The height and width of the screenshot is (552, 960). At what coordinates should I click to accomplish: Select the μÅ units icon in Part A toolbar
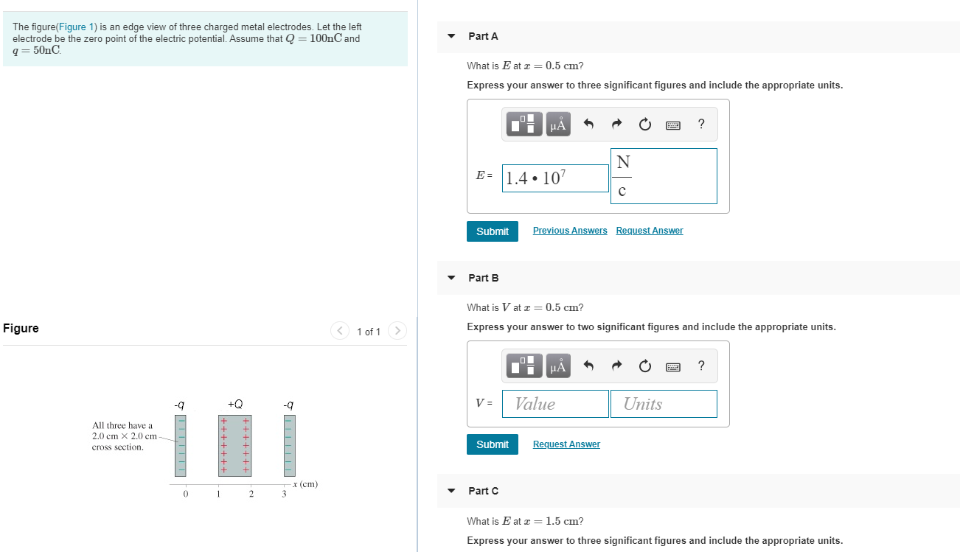[557, 124]
